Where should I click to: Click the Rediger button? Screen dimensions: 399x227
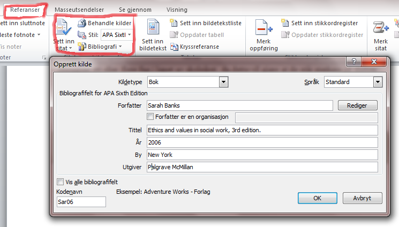357,105
